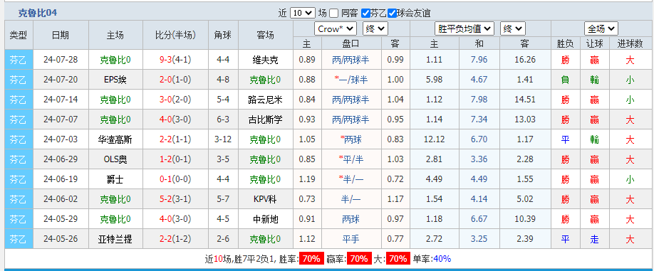Open the 5-2 score versus KPV科
The image size is (654, 271).
[166, 199]
